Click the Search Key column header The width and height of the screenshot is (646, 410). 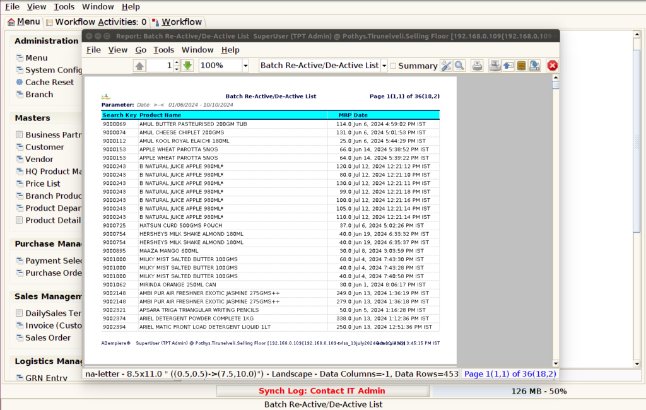119,115
